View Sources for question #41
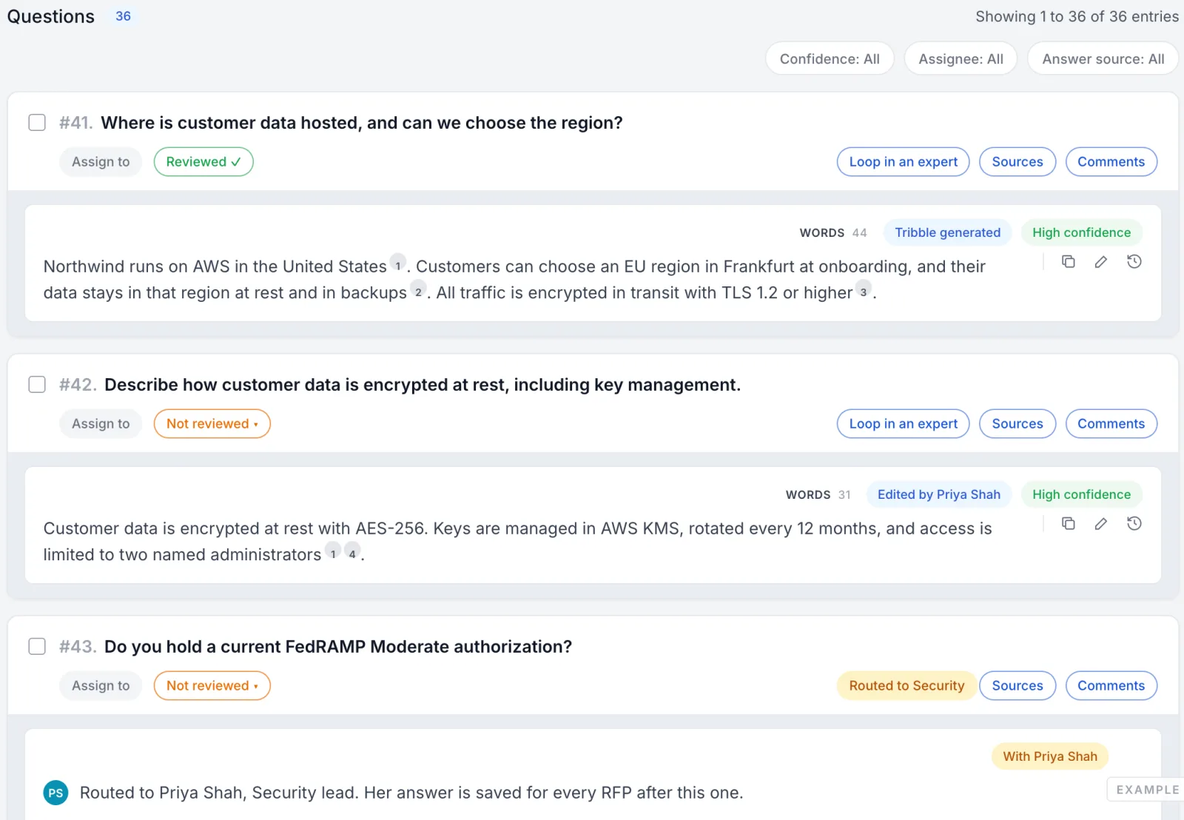1184x820 pixels. tap(1017, 161)
